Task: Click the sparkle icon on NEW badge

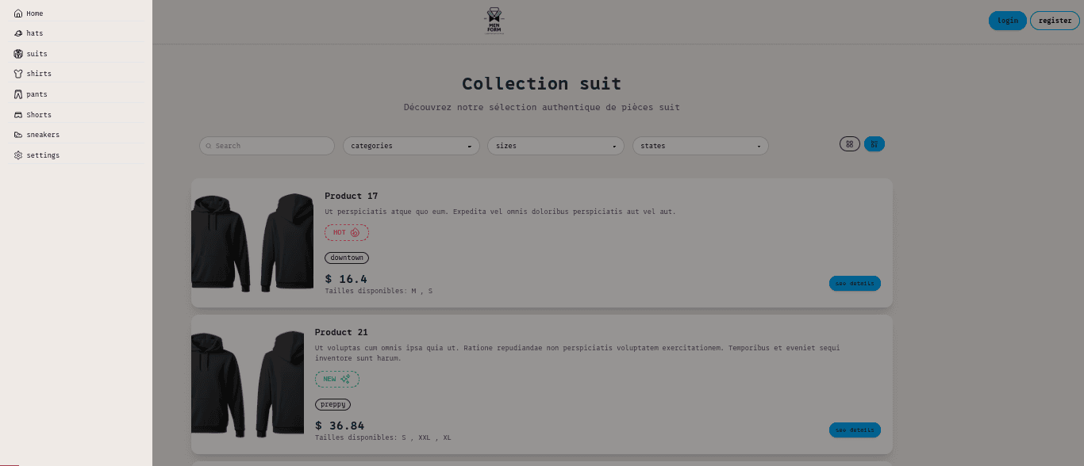Action: tap(345, 379)
